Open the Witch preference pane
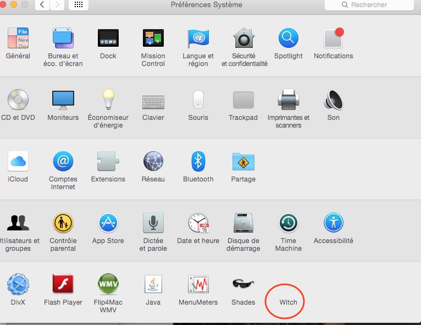 288,302
